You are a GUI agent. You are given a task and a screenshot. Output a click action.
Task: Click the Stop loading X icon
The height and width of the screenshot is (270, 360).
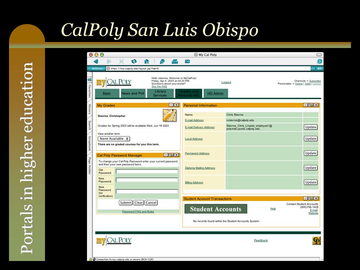(121, 61)
